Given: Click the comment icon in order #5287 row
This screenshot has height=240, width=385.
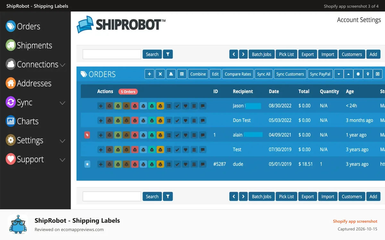Looking at the screenshot, I should [x=202, y=164].
